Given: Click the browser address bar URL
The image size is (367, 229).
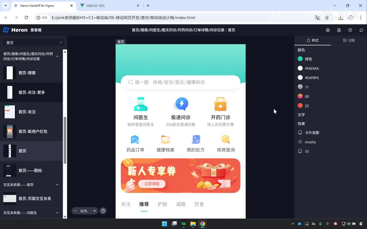Looking at the screenshot, I should (123, 17).
